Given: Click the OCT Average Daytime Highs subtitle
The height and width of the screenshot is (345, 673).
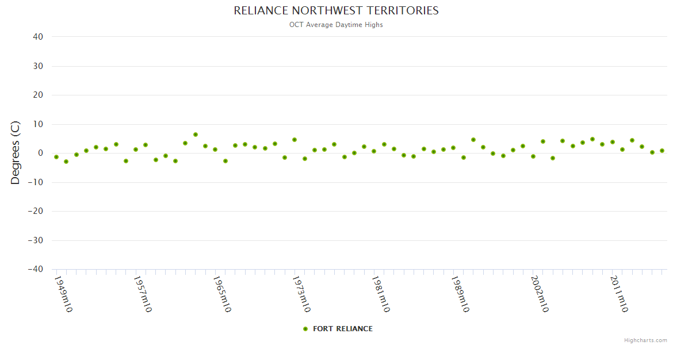Looking at the screenshot, I should (336, 25).
